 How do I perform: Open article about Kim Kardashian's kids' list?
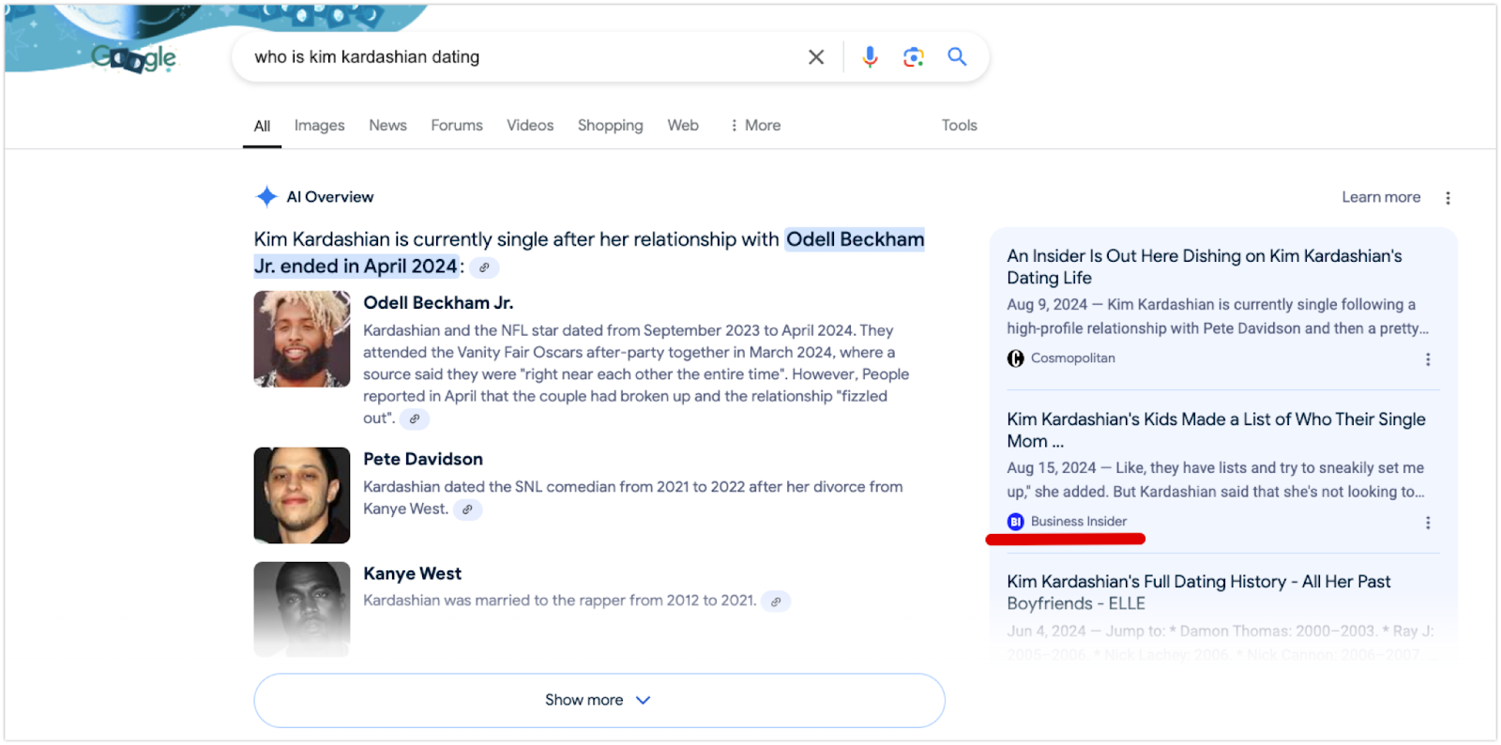tap(1216, 430)
